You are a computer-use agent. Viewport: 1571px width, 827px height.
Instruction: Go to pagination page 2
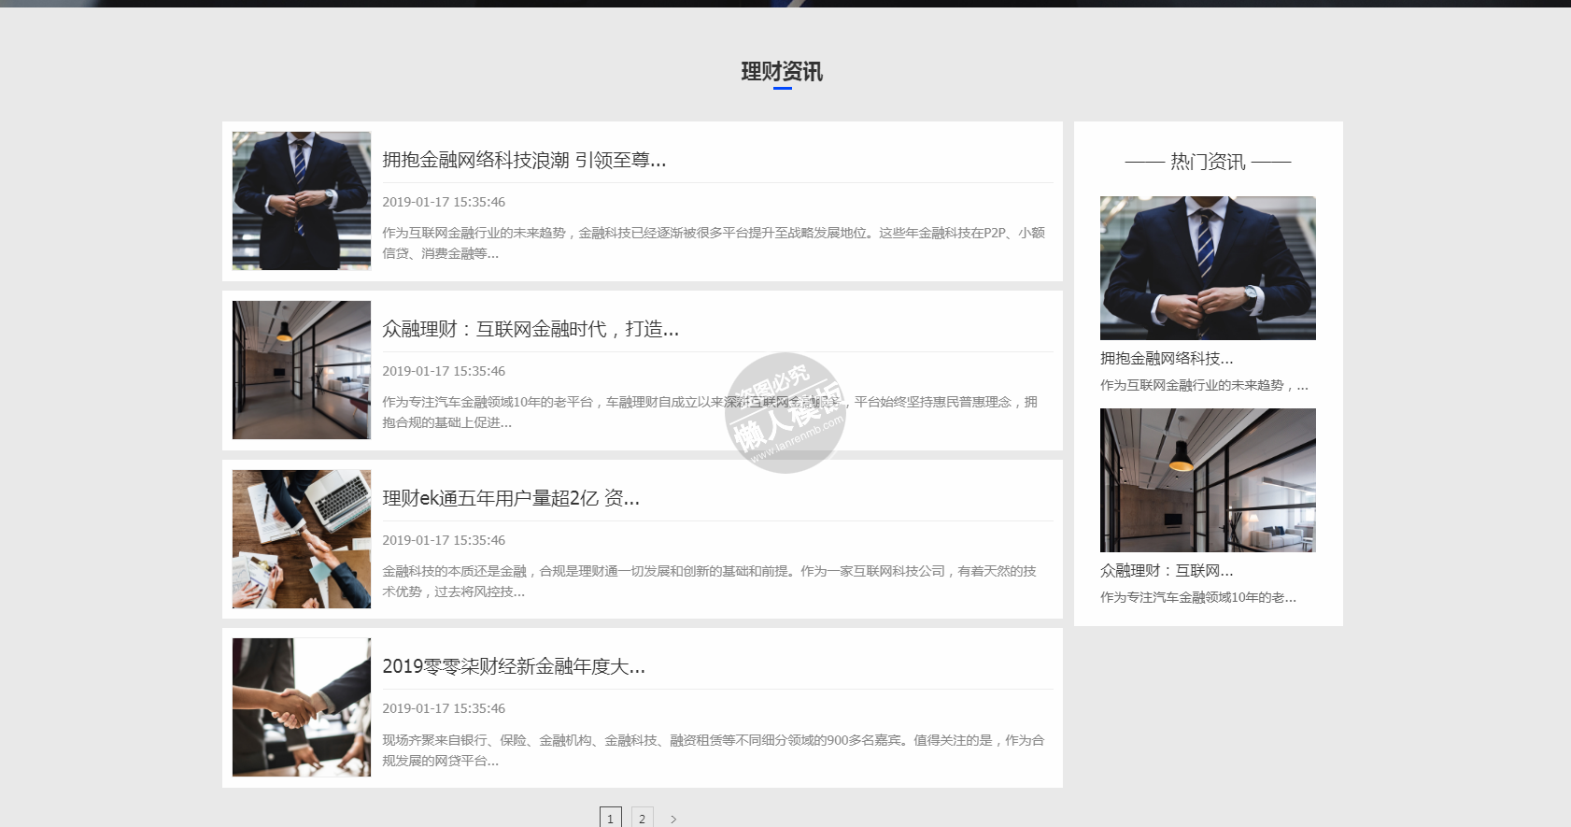(642, 818)
